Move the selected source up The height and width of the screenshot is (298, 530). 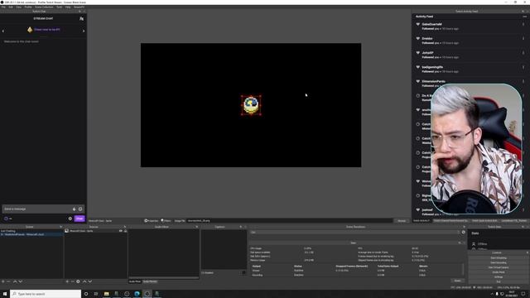[84, 281]
